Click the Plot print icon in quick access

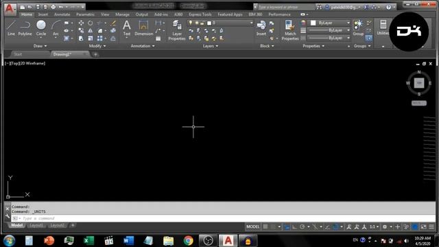54,7
